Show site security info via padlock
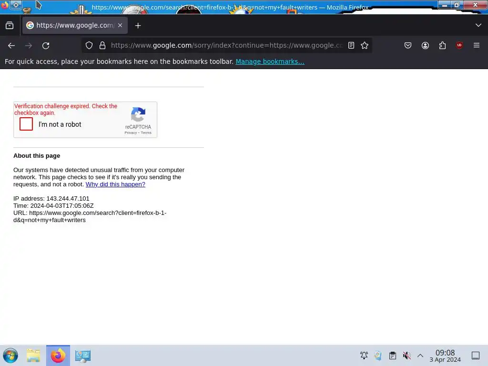This screenshot has width=488, height=366. tap(102, 45)
